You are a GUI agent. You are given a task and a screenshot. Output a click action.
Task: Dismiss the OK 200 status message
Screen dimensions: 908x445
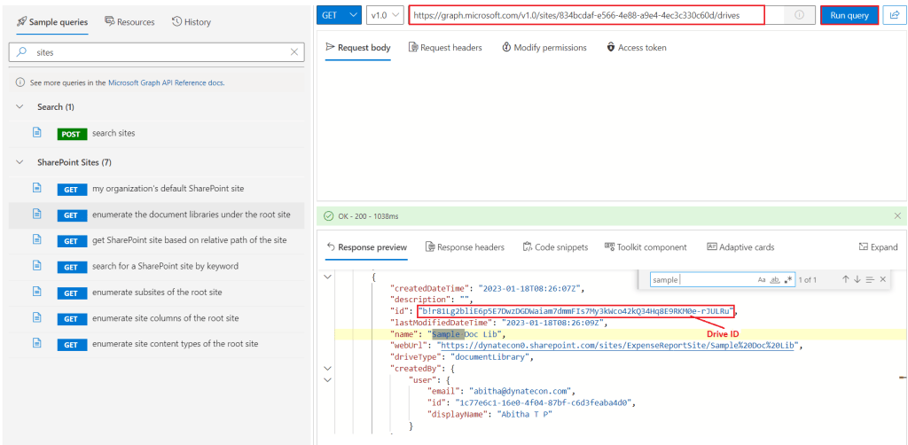[897, 215]
